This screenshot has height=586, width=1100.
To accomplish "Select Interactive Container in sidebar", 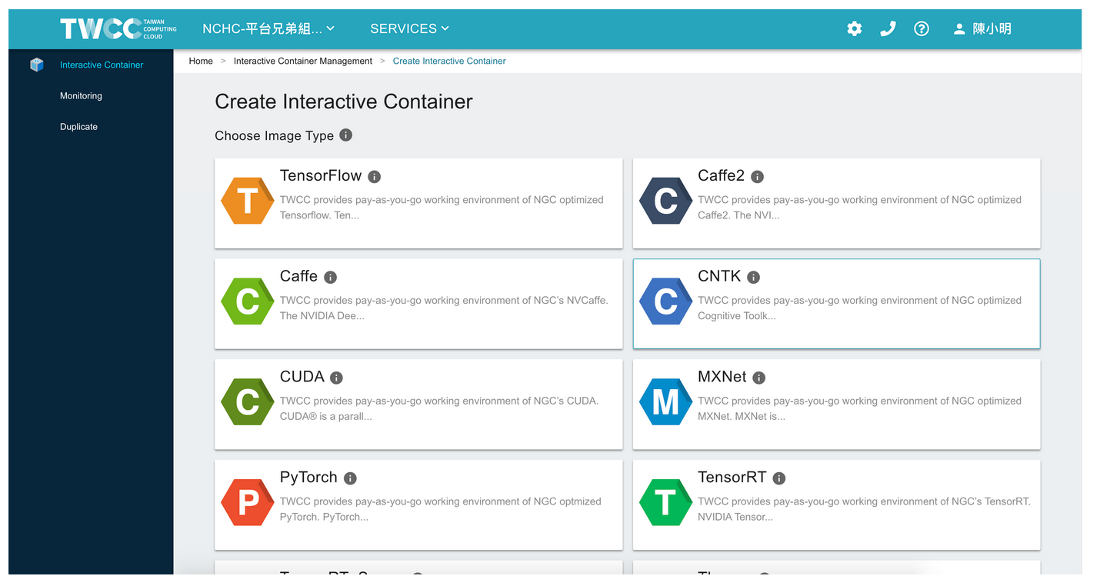I will (102, 65).
